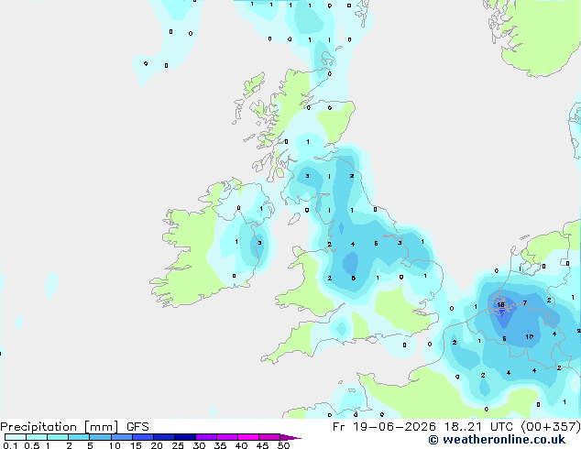581x449 pixels.
Task: Click the '10' precipitation value on map
Action: (x=529, y=337)
